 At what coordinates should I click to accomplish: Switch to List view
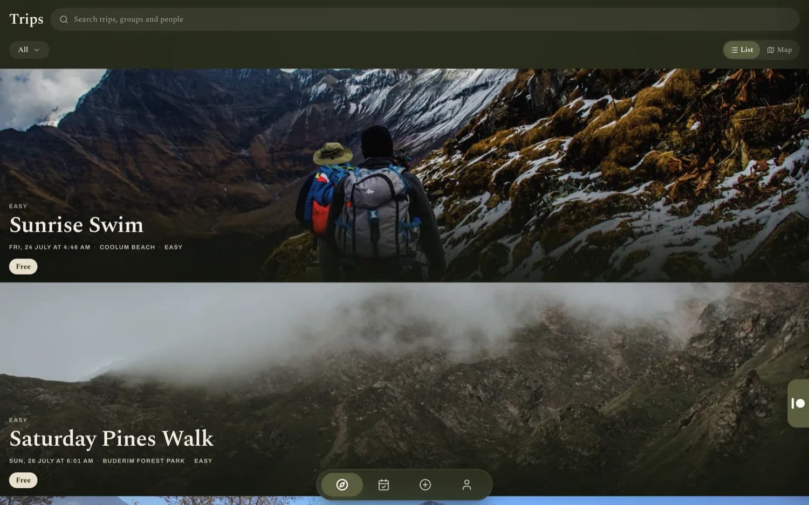point(742,50)
